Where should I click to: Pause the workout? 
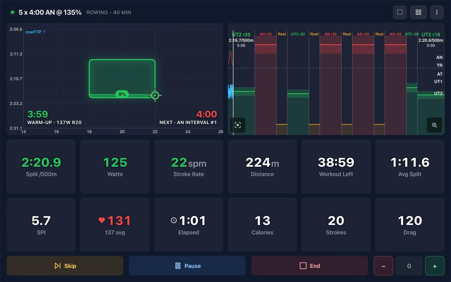tap(187, 266)
